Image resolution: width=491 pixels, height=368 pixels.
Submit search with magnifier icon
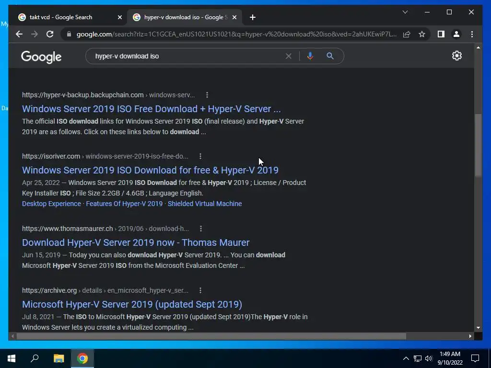tap(330, 56)
